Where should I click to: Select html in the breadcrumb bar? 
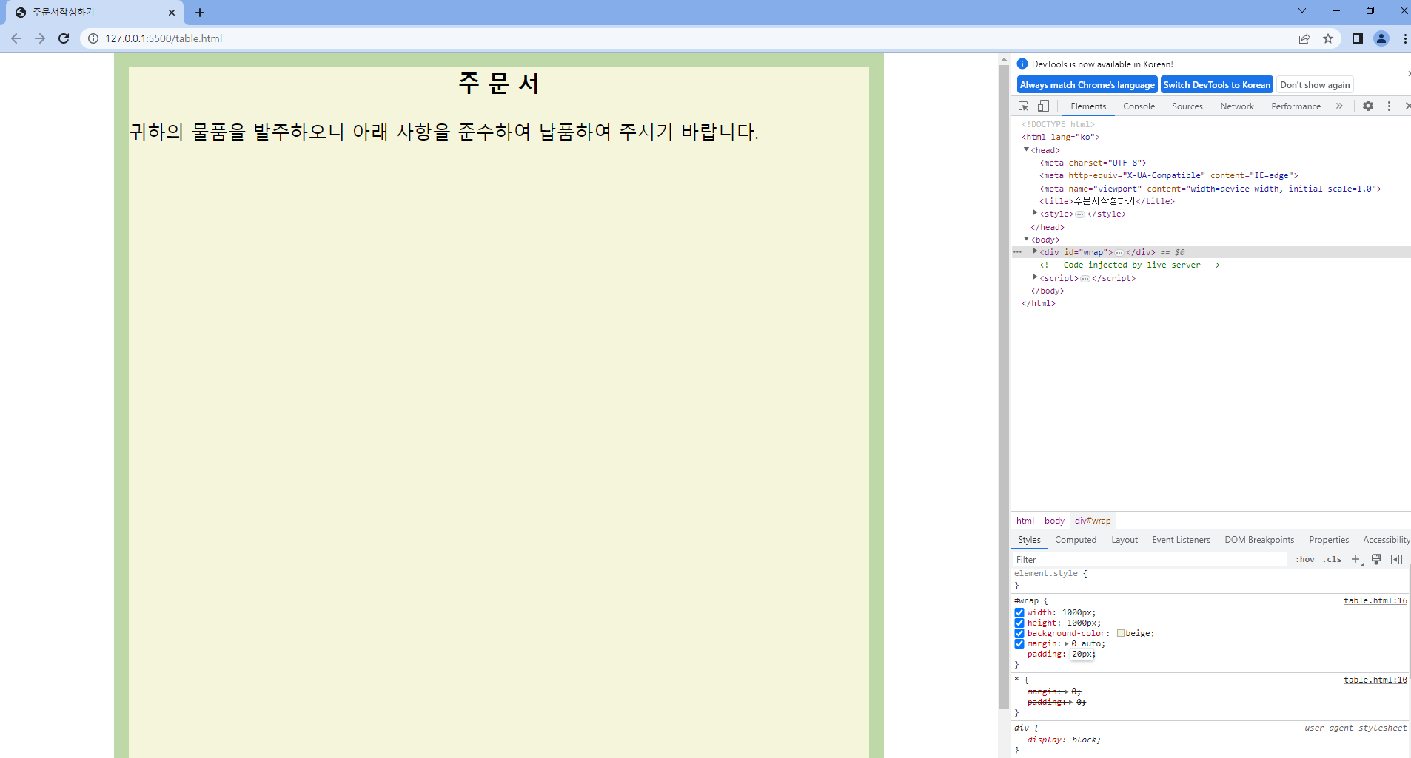click(x=1025, y=521)
